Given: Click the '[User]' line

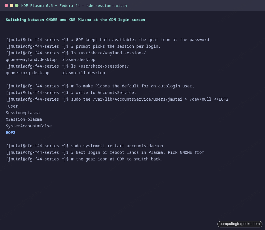Looking at the screenshot, I should (x=13, y=106).
